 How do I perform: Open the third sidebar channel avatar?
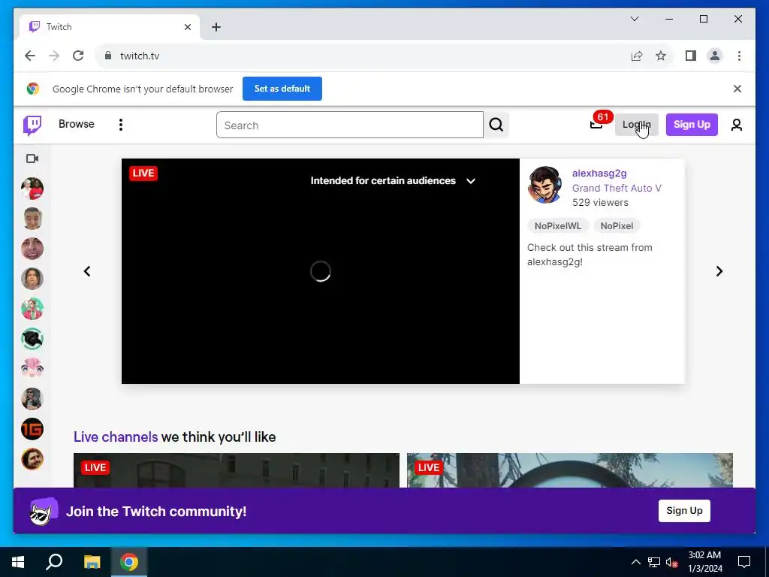32,249
